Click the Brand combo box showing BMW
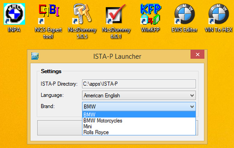 (x=139, y=107)
